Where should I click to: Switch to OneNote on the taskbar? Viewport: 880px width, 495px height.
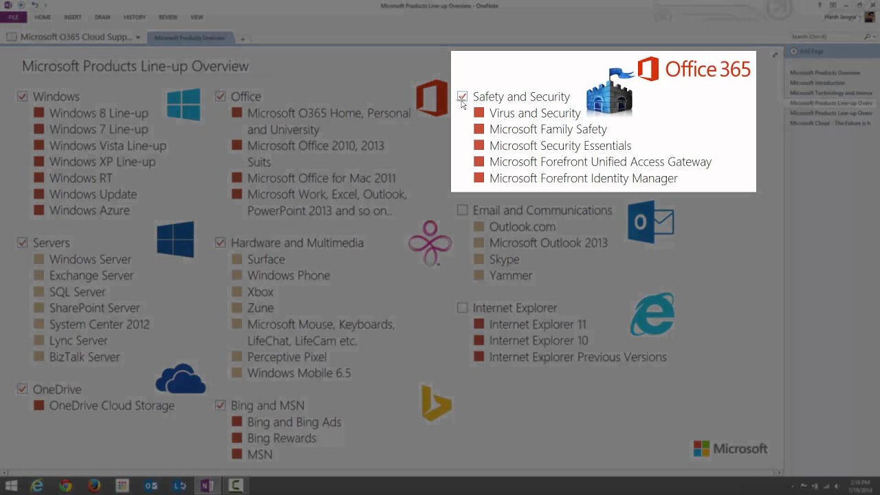(207, 486)
